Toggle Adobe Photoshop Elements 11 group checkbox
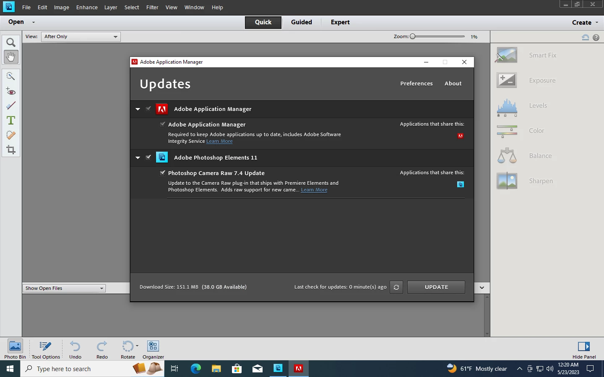The width and height of the screenshot is (604, 377). tap(148, 158)
